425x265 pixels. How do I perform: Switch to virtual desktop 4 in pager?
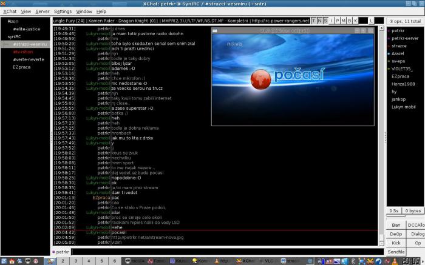coord(89,261)
